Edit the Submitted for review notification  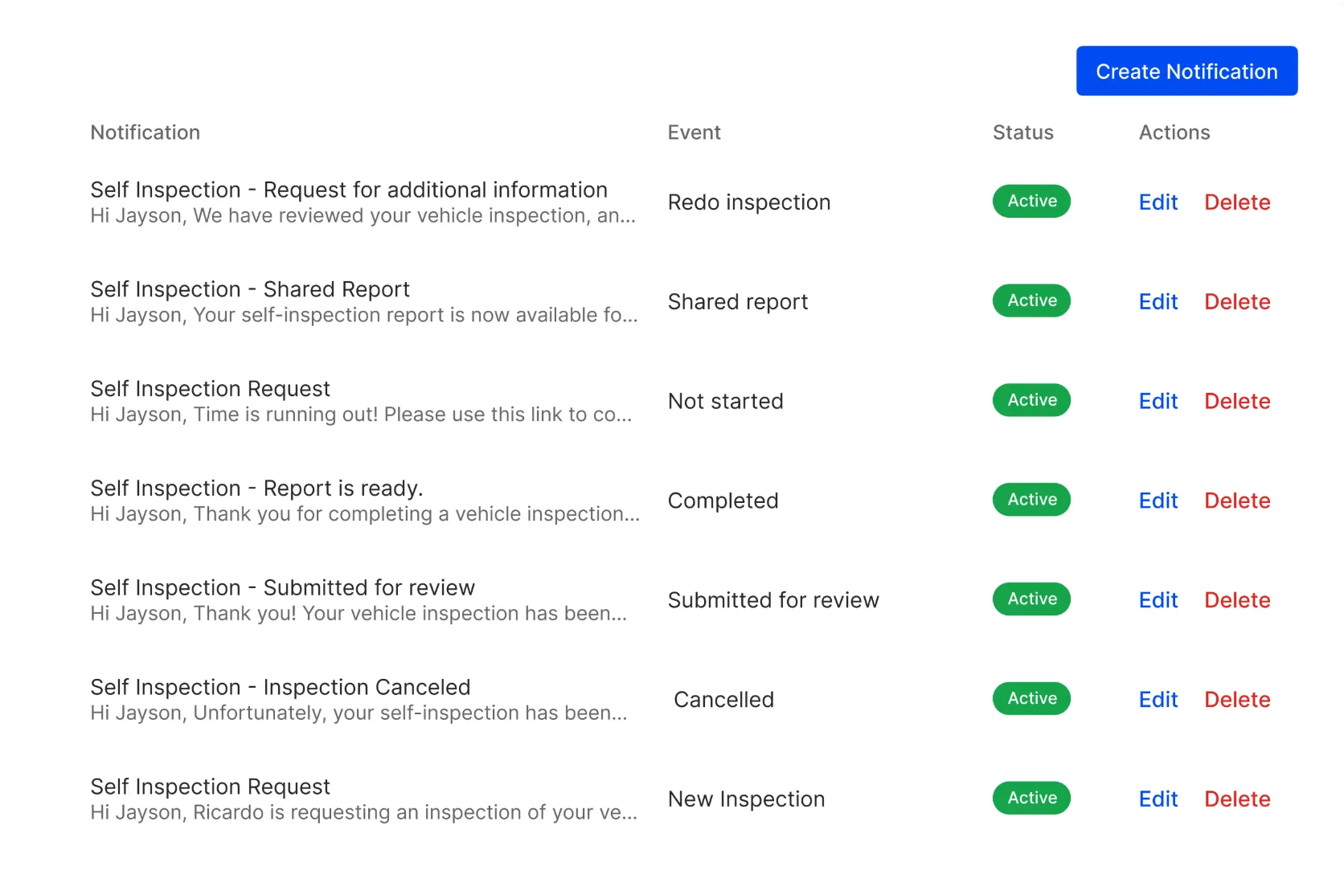click(x=1158, y=600)
